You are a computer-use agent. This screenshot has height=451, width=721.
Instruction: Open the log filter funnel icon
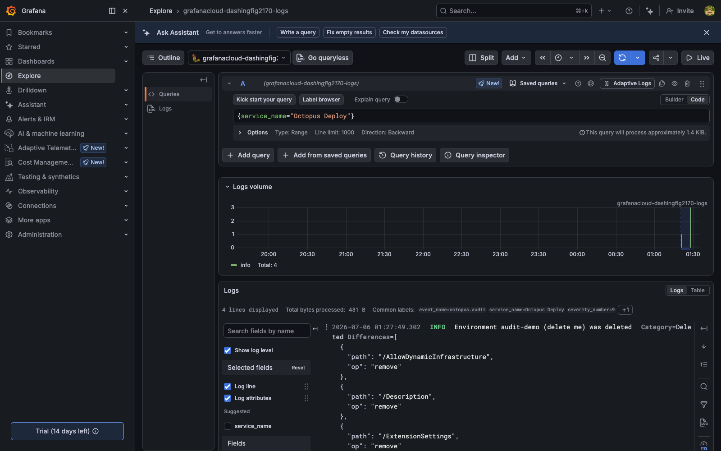[x=704, y=405]
